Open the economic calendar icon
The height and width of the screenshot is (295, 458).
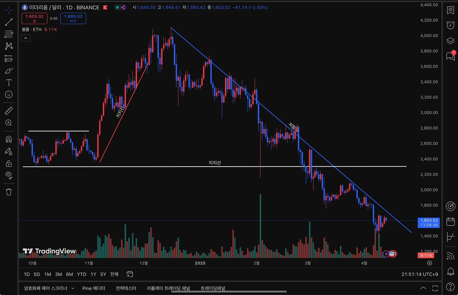[x=450, y=222]
